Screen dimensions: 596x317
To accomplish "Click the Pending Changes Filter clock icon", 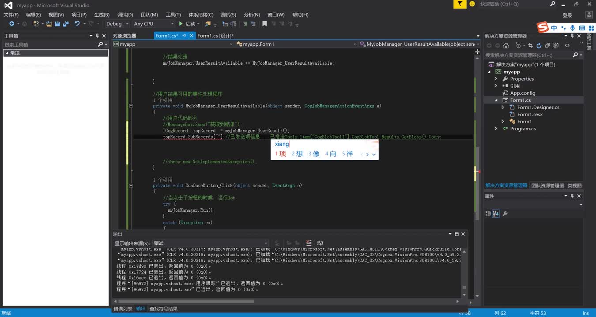I will [518, 45].
